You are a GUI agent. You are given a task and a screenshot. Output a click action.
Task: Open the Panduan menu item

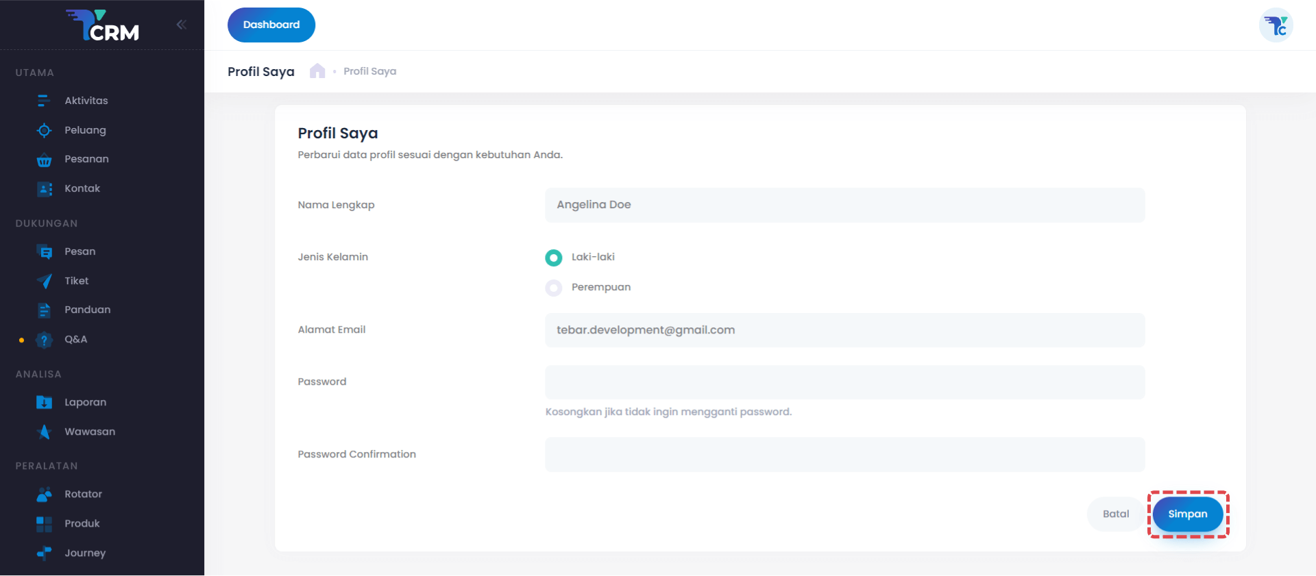click(87, 310)
